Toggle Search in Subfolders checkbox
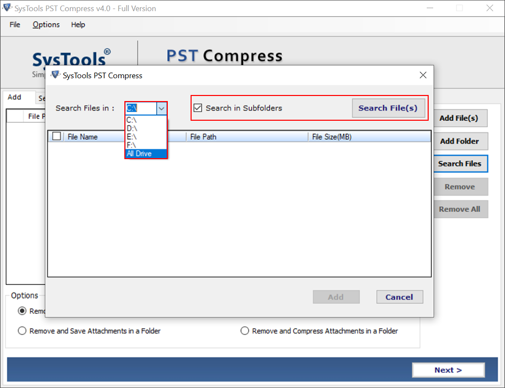505x388 pixels. (198, 108)
